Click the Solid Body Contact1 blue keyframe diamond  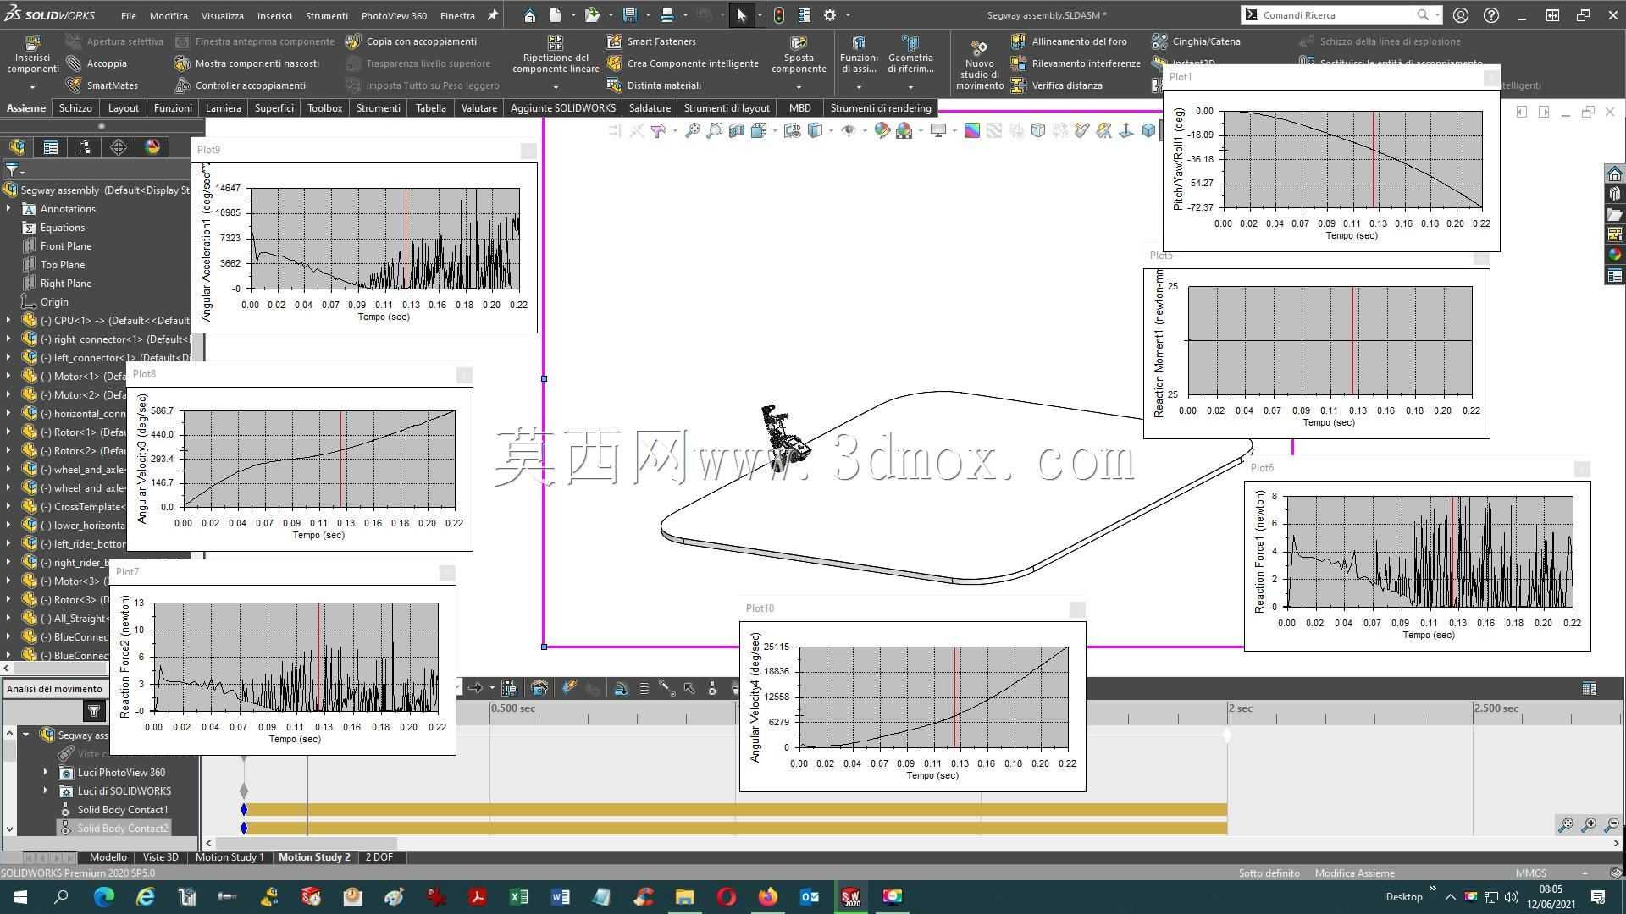pyautogui.click(x=244, y=810)
